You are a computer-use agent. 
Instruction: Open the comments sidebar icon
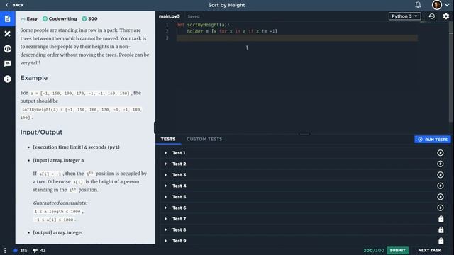(x=8, y=64)
